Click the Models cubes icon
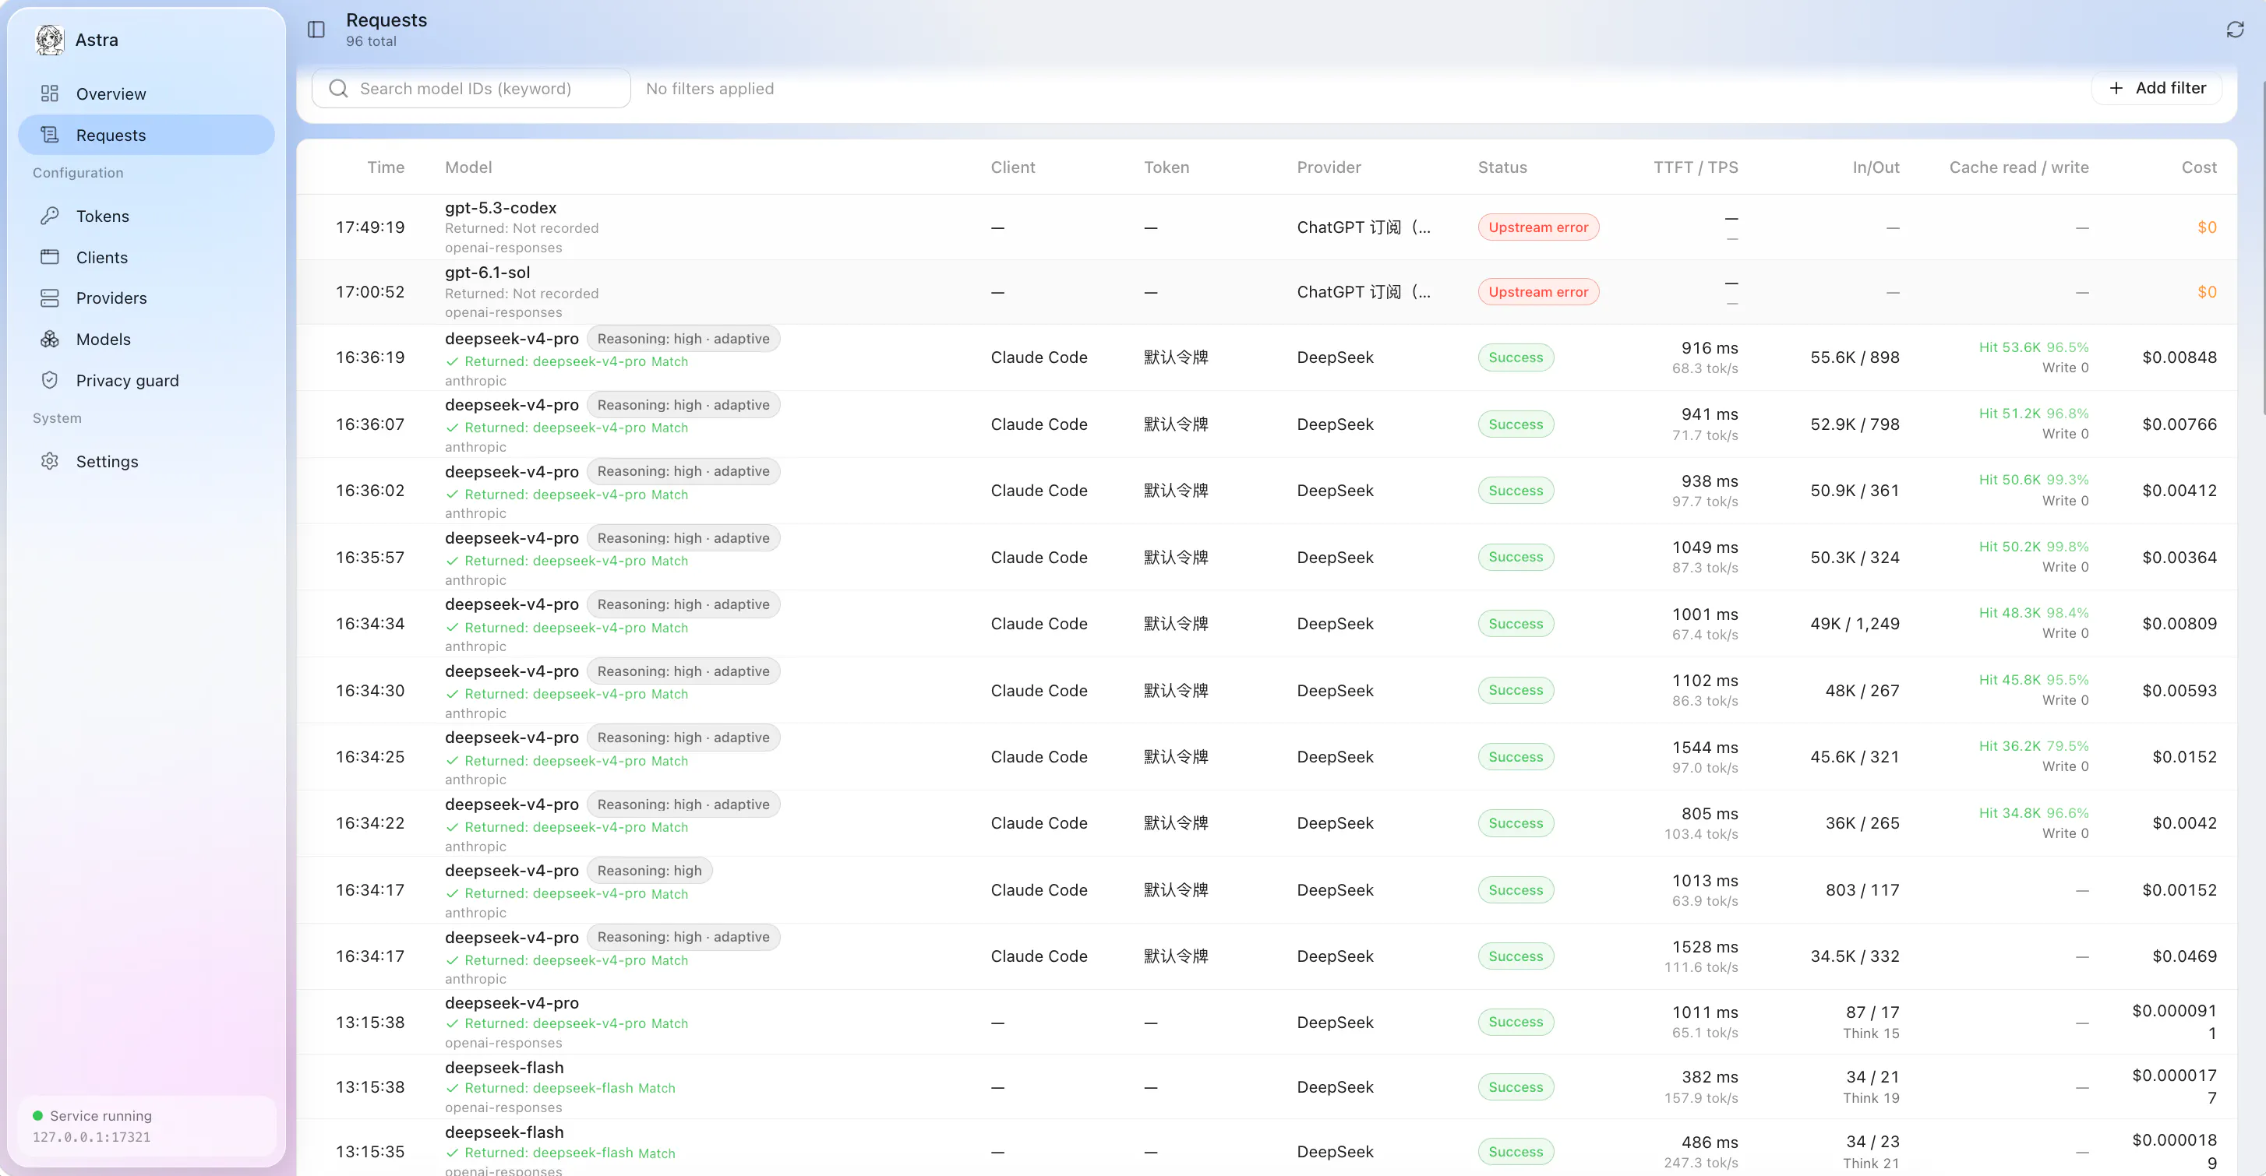Image resolution: width=2266 pixels, height=1176 pixels. (49, 340)
